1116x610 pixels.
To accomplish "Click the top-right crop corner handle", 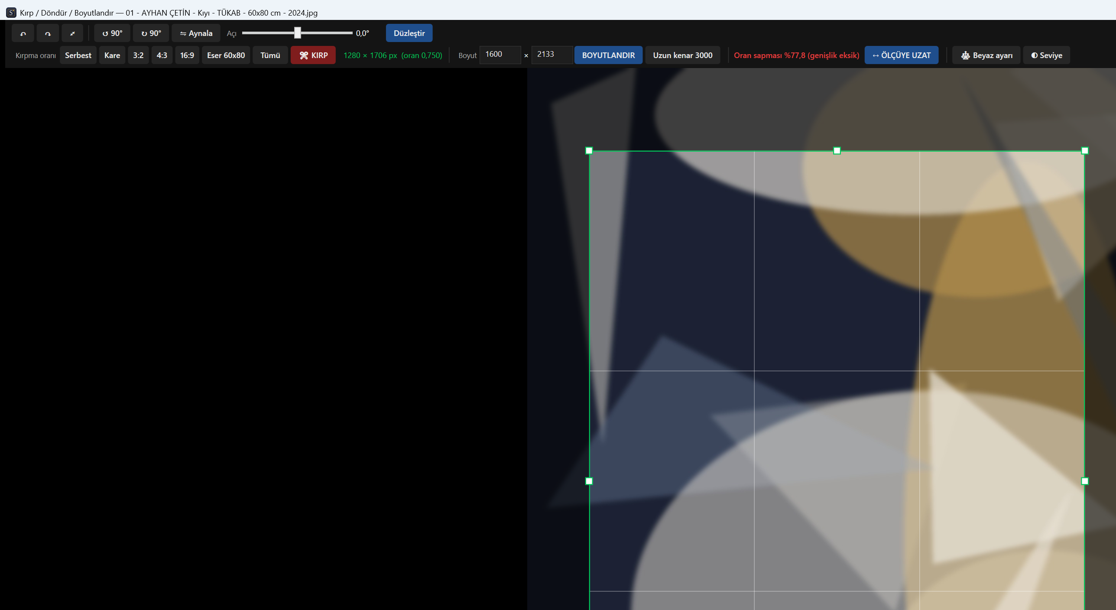I will [x=1085, y=151].
